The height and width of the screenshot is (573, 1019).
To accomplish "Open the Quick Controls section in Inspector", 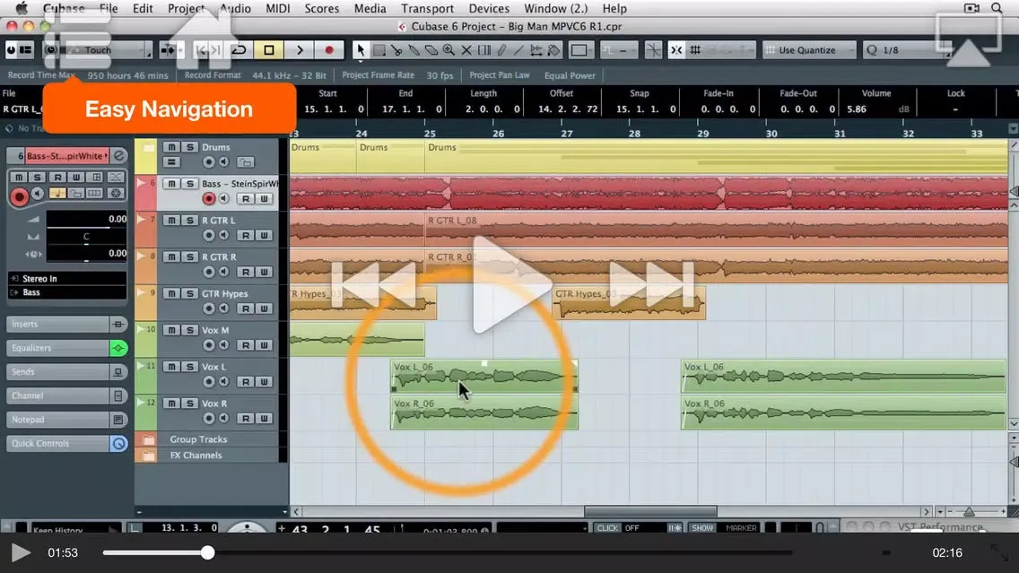I will tap(57, 444).
